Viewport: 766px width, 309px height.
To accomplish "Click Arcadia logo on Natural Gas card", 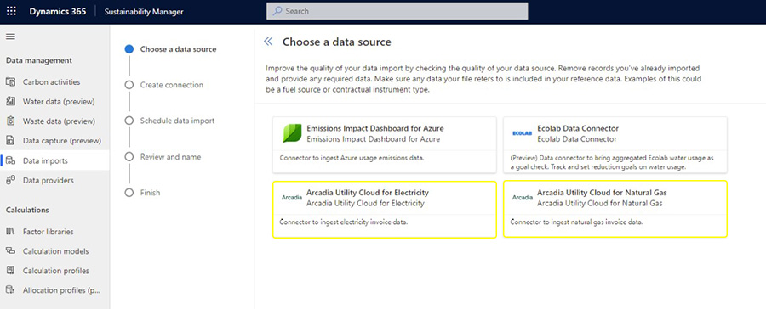I will 523,198.
